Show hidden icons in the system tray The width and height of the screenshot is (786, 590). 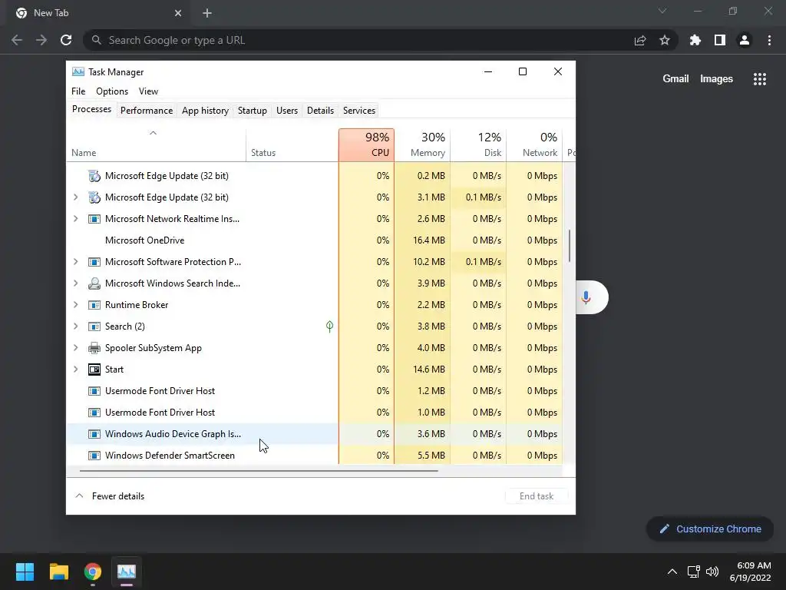pyautogui.click(x=672, y=572)
